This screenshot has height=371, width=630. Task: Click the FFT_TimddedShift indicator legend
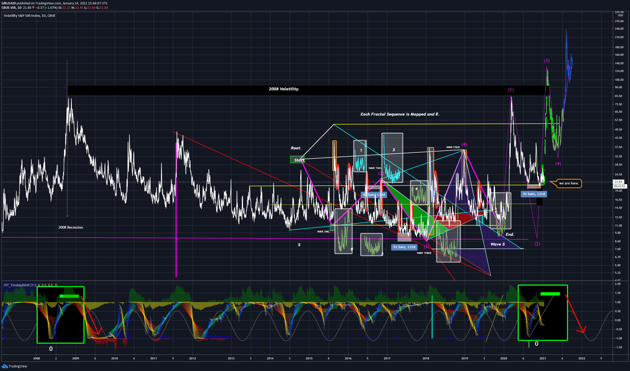pos(30,285)
